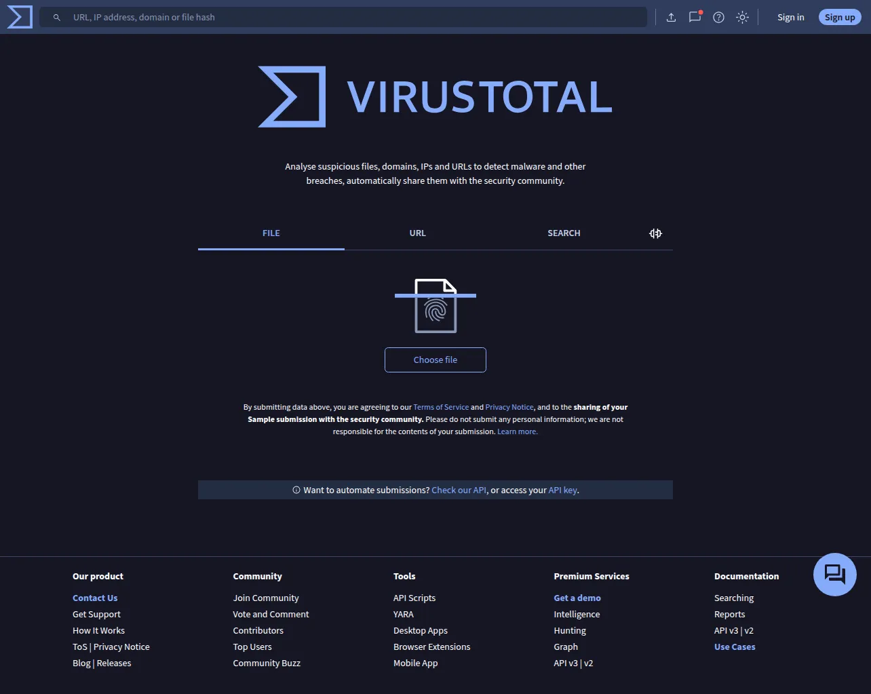The height and width of the screenshot is (694, 871).
Task: Click the search magnifier icon
Action: pos(57,18)
